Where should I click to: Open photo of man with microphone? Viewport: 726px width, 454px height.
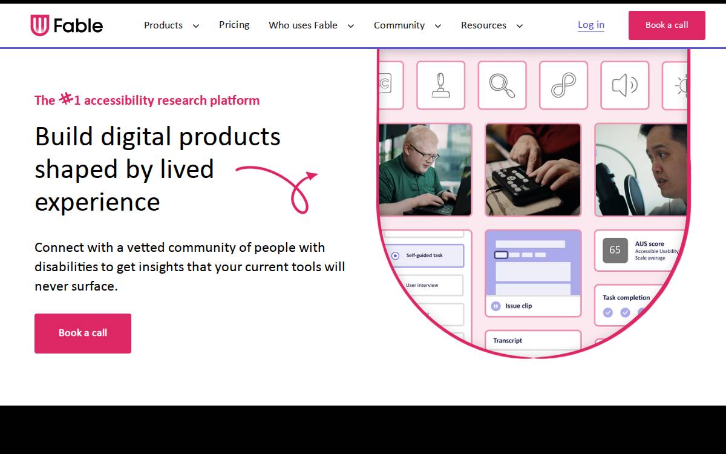[x=641, y=169]
